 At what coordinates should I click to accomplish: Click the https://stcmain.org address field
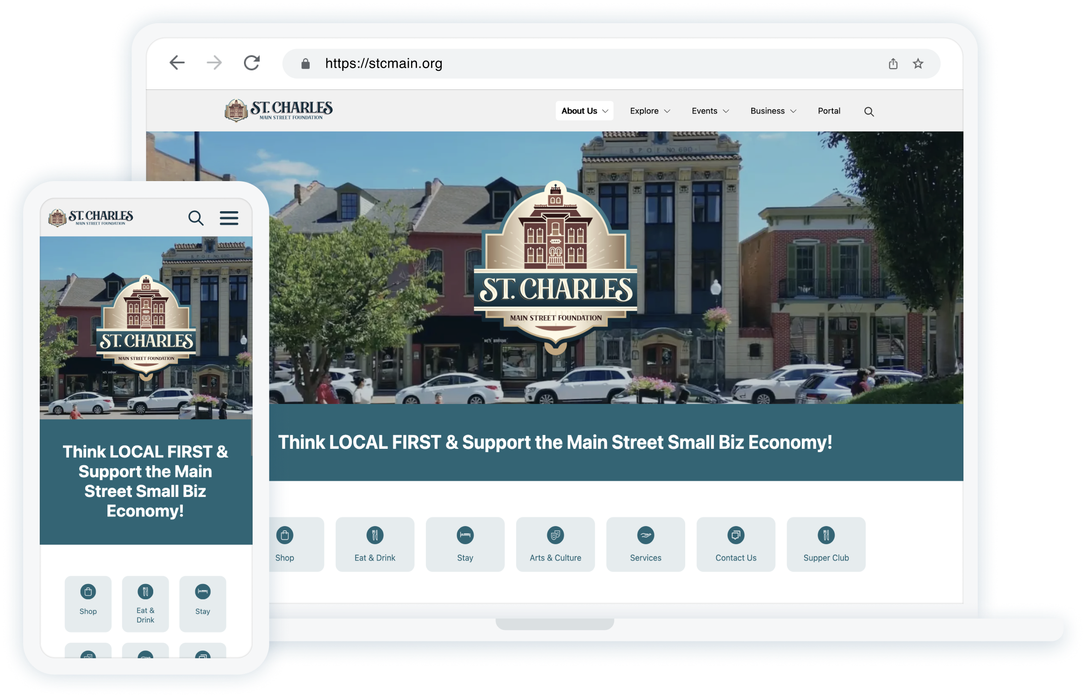pos(611,63)
